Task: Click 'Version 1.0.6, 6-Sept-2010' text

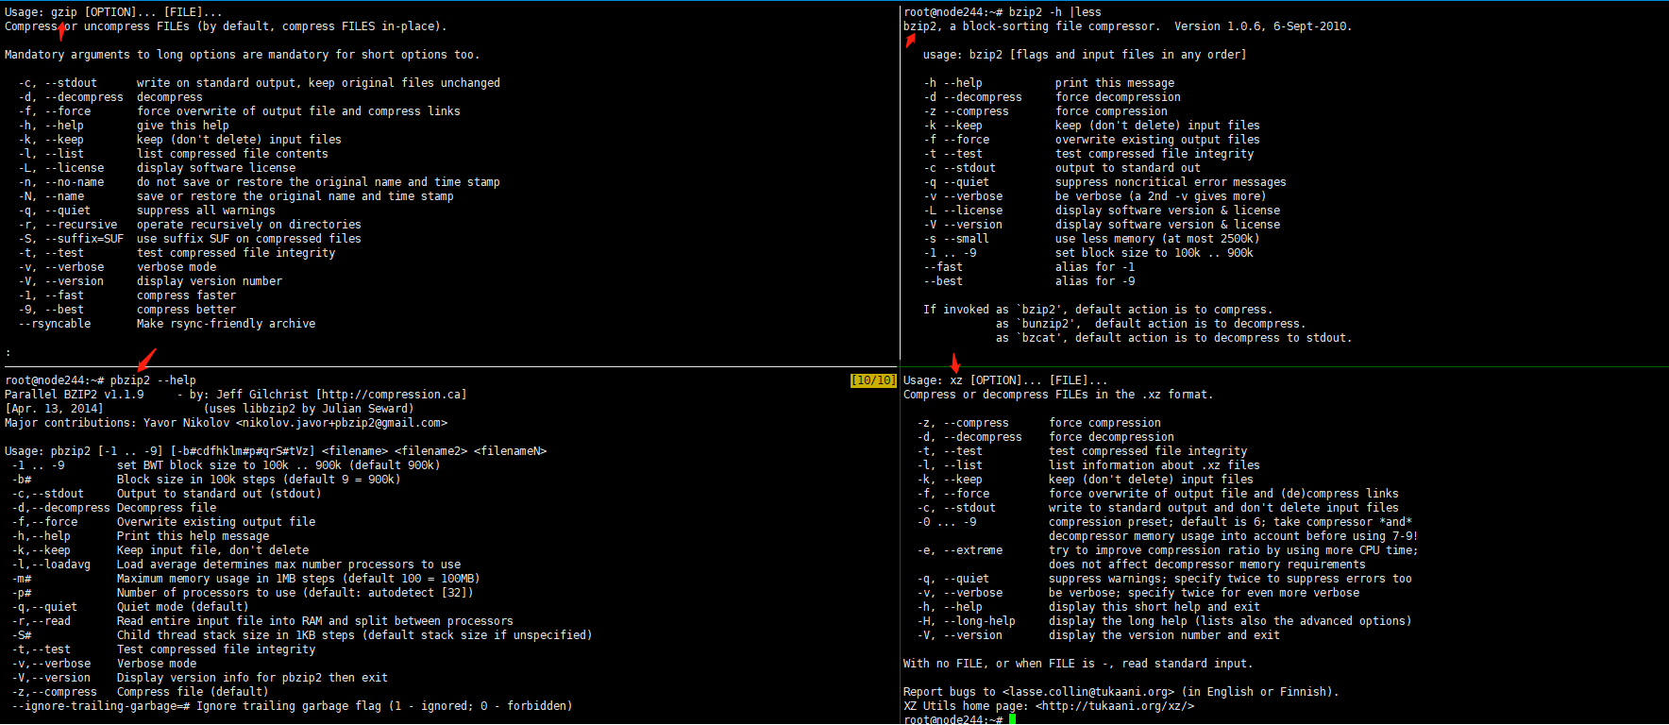Action: coord(1263,26)
